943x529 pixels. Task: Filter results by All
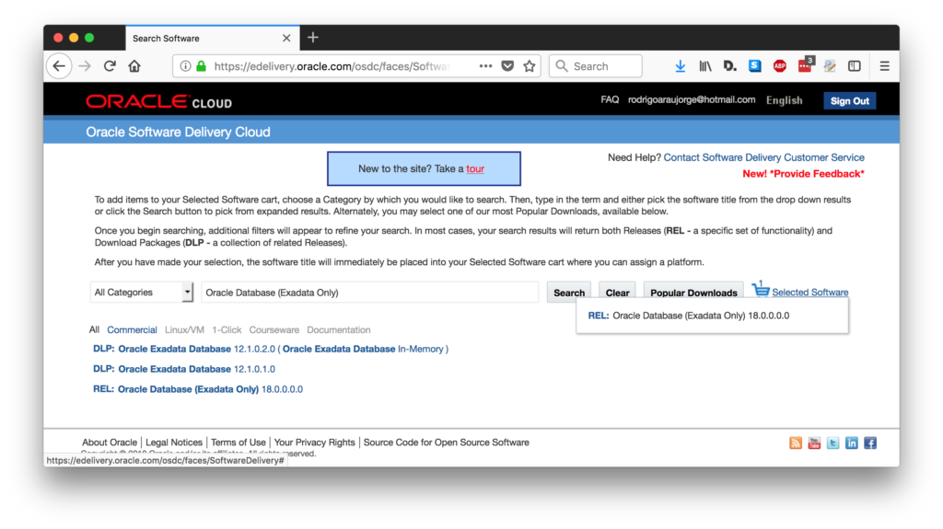(x=94, y=329)
